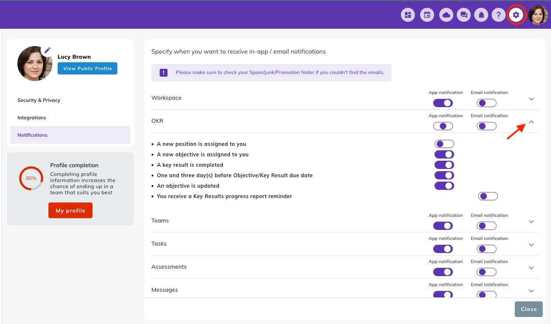The image size is (551, 324).
Task: Click the 80% profile completion ring
Action: tap(31, 179)
